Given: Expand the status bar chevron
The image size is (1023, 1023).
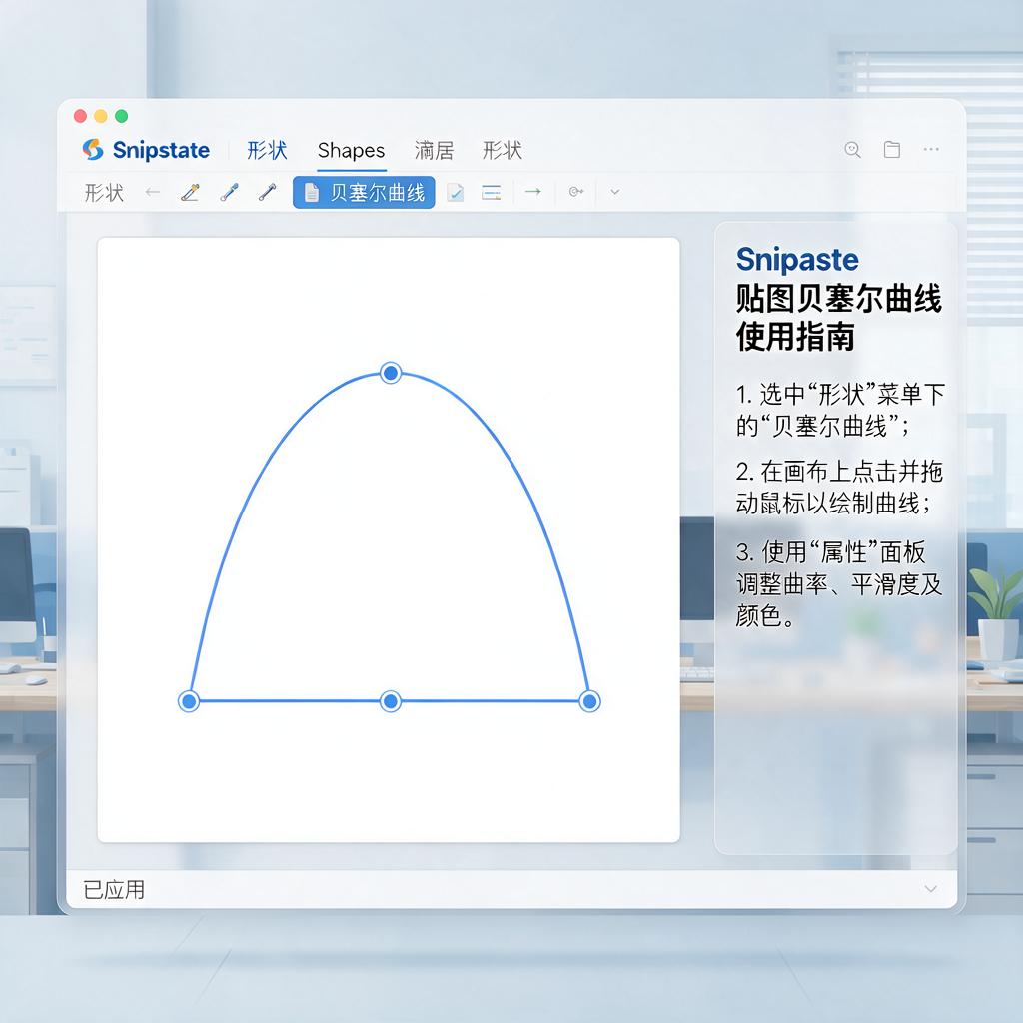Looking at the screenshot, I should 931,889.
